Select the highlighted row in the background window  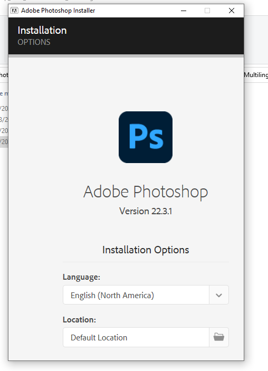(4, 142)
